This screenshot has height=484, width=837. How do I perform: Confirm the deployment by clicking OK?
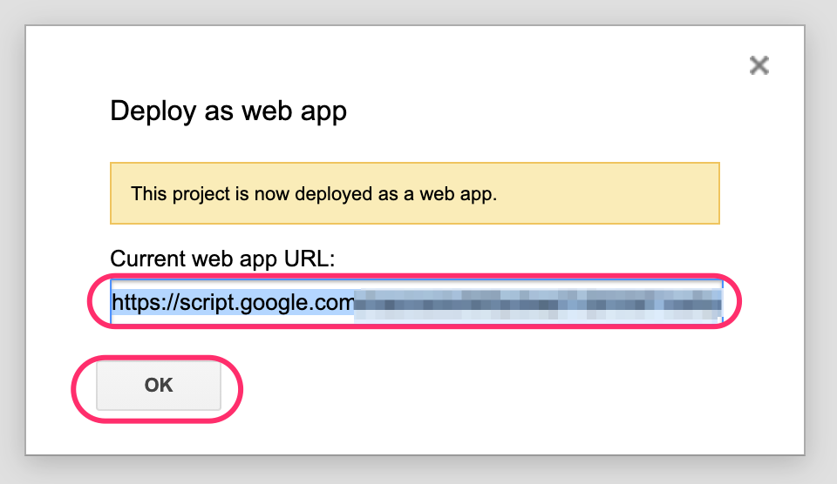[159, 385]
